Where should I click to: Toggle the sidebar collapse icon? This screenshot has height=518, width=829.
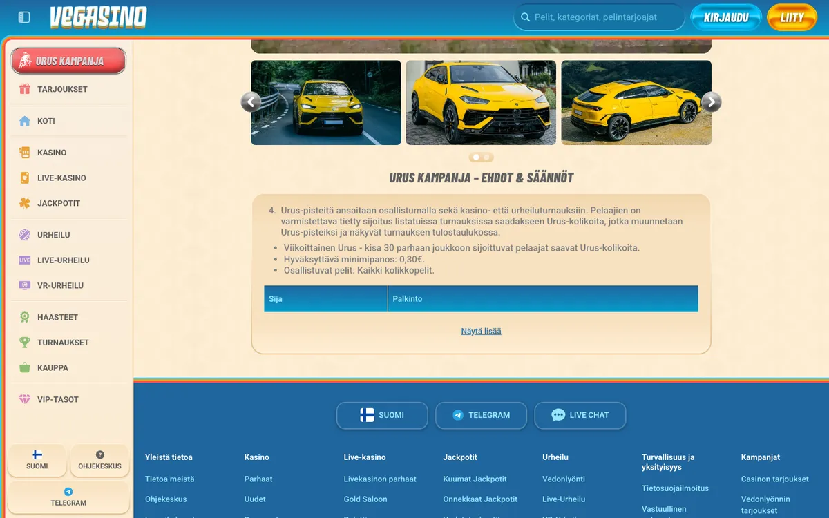24,17
